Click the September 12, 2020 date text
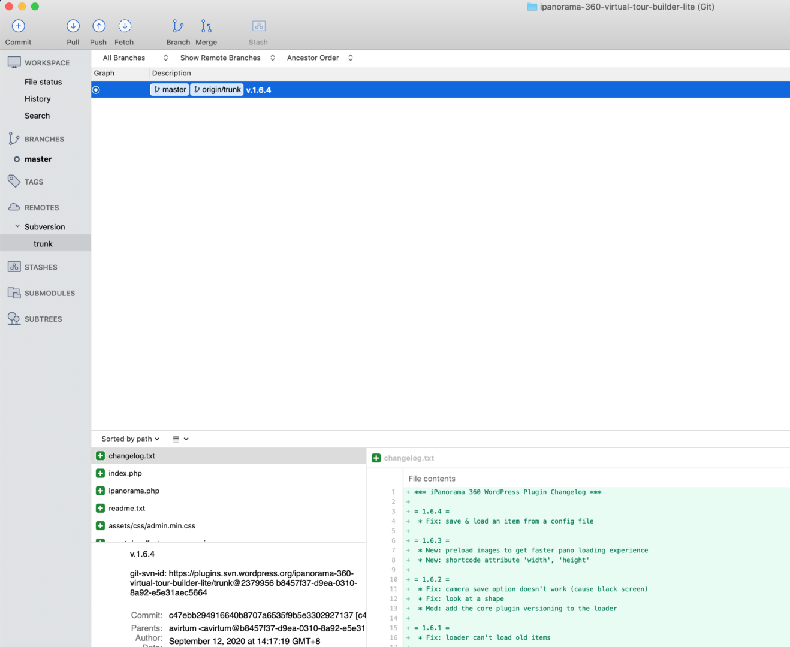 pyautogui.click(x=245, y=641)
